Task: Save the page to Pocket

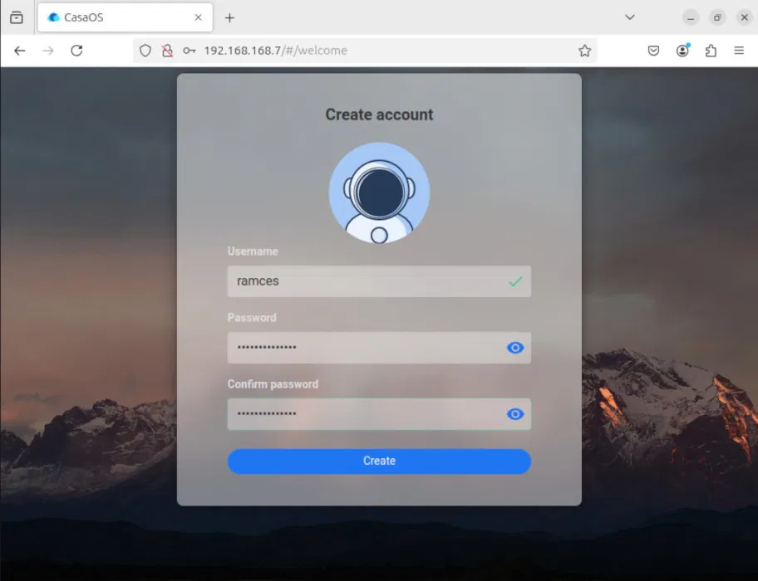Action: pyautogui.click(x=653, y=50)
